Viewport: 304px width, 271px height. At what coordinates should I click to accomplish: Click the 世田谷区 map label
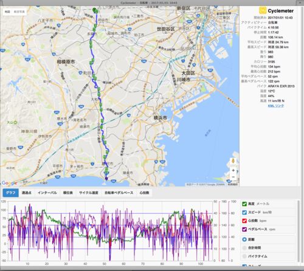click(x=166, y=29)
